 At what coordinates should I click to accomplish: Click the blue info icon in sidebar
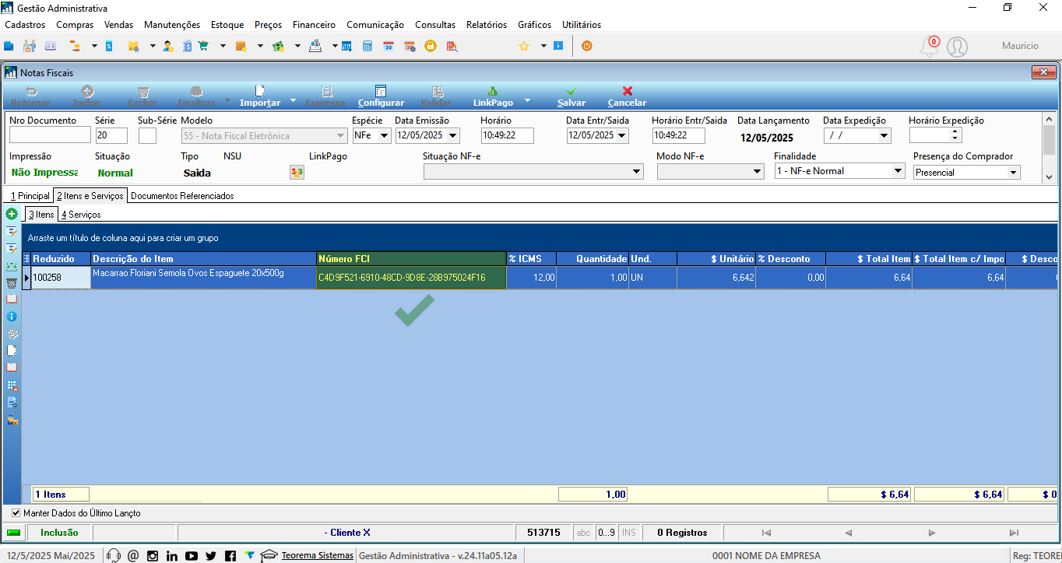point(12,316)
